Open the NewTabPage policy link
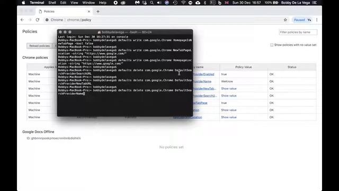339x191 pixels. [200, 103]
